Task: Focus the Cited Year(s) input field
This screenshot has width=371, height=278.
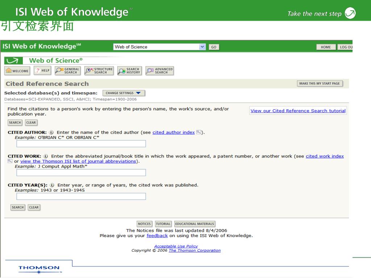Action: click(81, 197)
